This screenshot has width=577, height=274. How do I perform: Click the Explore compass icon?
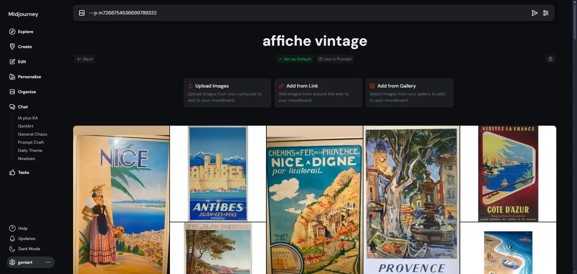pyautogui.click(x=12, y=32)
